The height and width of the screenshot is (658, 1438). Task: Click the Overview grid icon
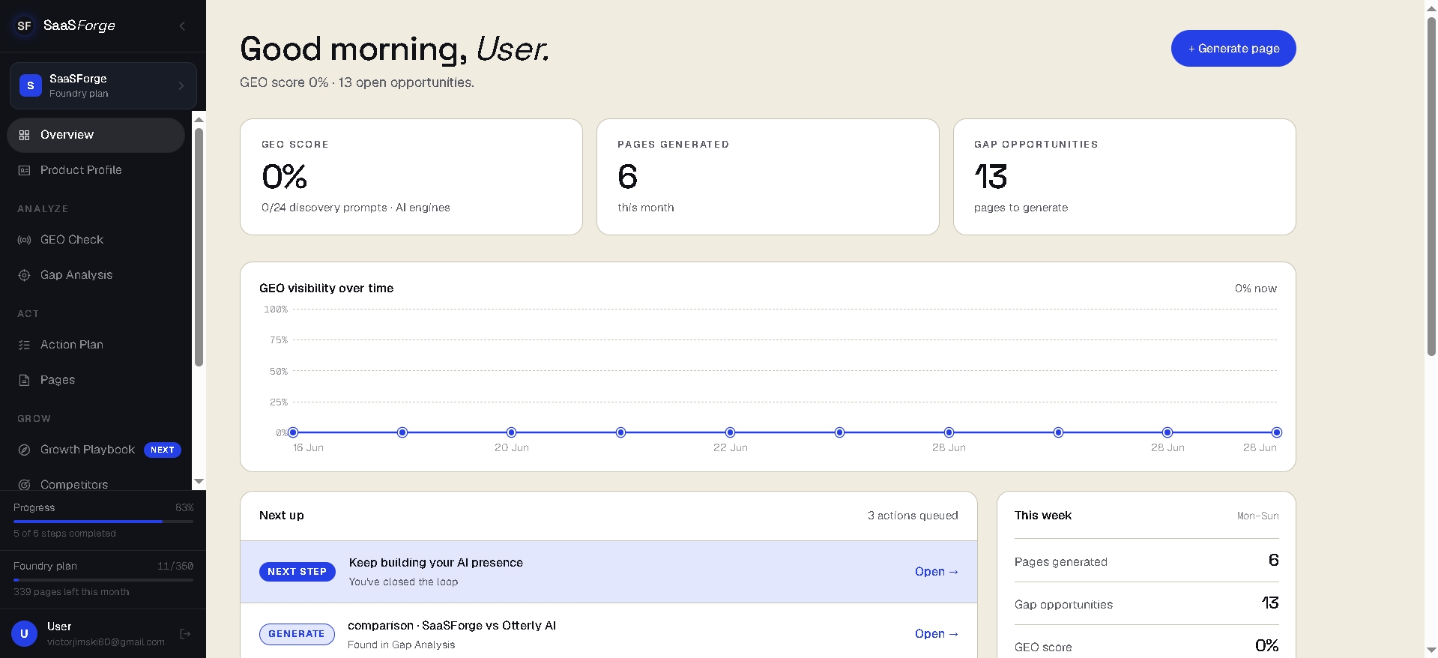point(24,135)
